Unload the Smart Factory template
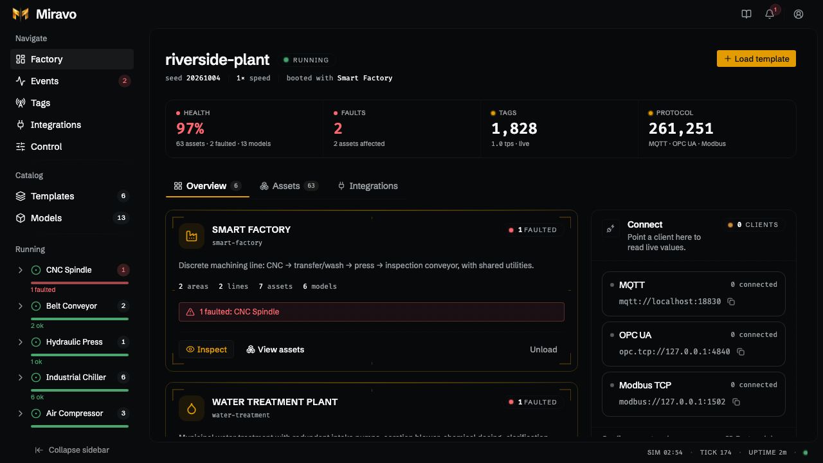The width and height of the screenshot is (823, 463). pos(543,349)
